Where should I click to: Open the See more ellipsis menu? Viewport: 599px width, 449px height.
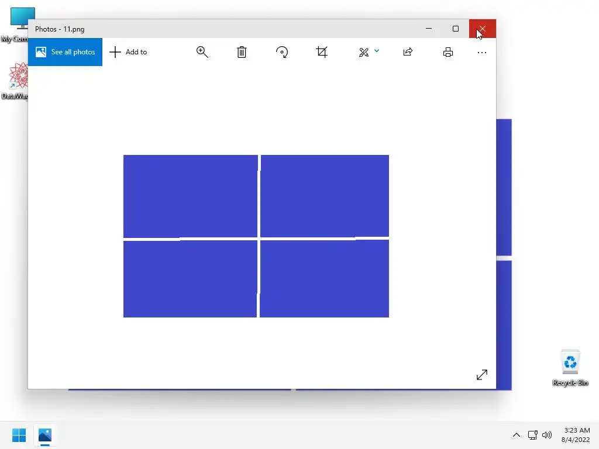click(482, 52)
